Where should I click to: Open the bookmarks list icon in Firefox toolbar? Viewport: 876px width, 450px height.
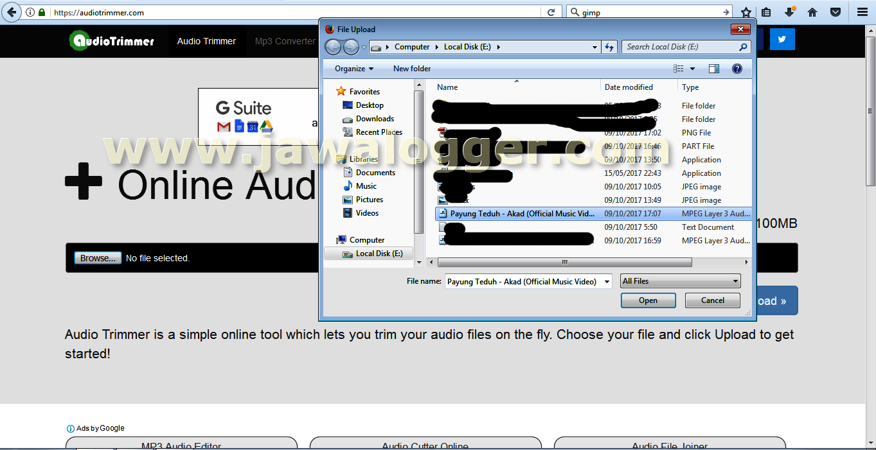(766, 12)
